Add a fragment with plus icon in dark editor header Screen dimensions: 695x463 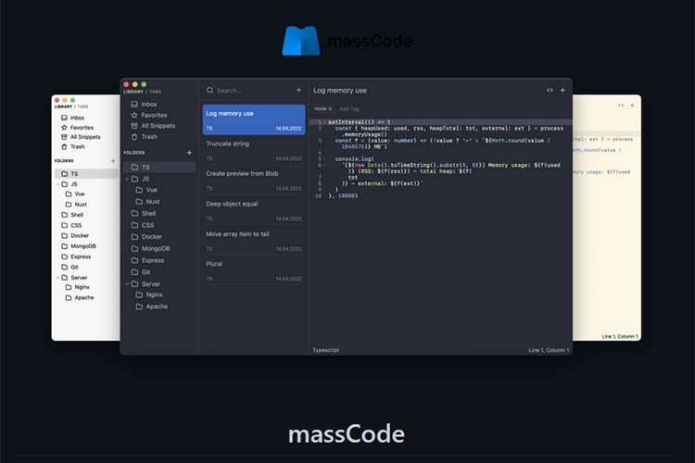562,91
